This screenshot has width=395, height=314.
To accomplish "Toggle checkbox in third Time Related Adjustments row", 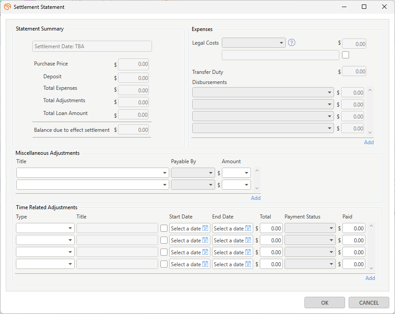I will point(164,252).
